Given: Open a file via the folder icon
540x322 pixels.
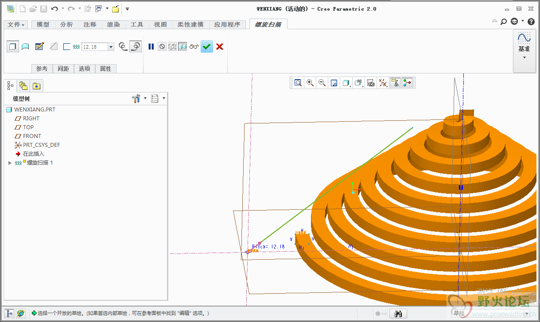Looking at the screenshot, I should (x=33, y=9).
